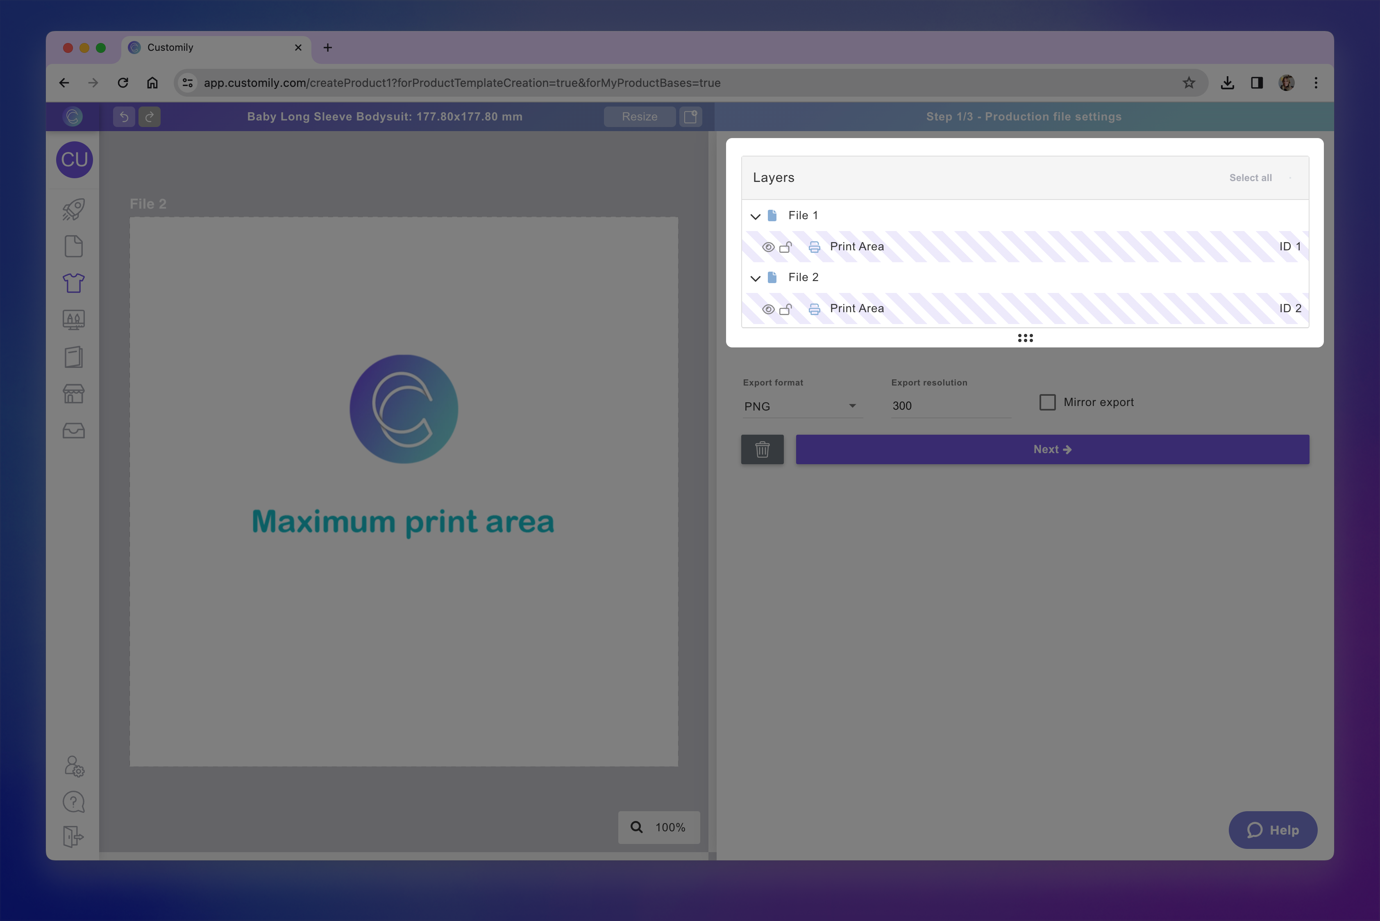The width and height of the screenshot is (1380, 921).
Task: Toggle visibility eye for ID 1 Print Area
Action: coord(768,247)
